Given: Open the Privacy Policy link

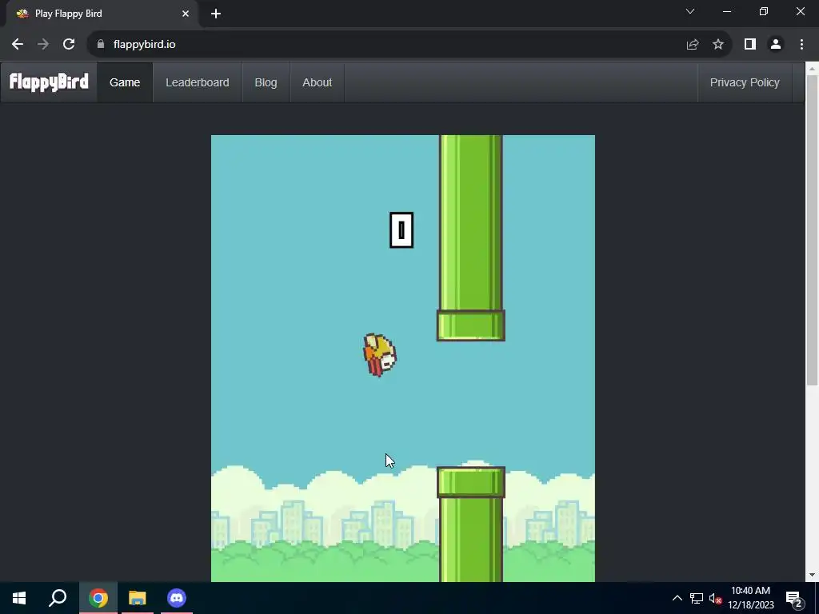Looking at the screenshot, I should (x=745, y=82).
